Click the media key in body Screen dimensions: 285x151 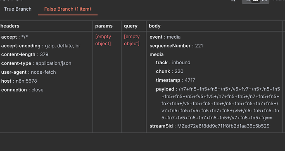[x=157, y=54]
